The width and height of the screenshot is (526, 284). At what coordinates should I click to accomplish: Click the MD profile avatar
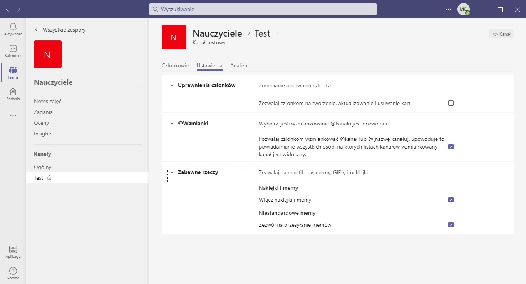pyautogui.click(x=463, y=9)
